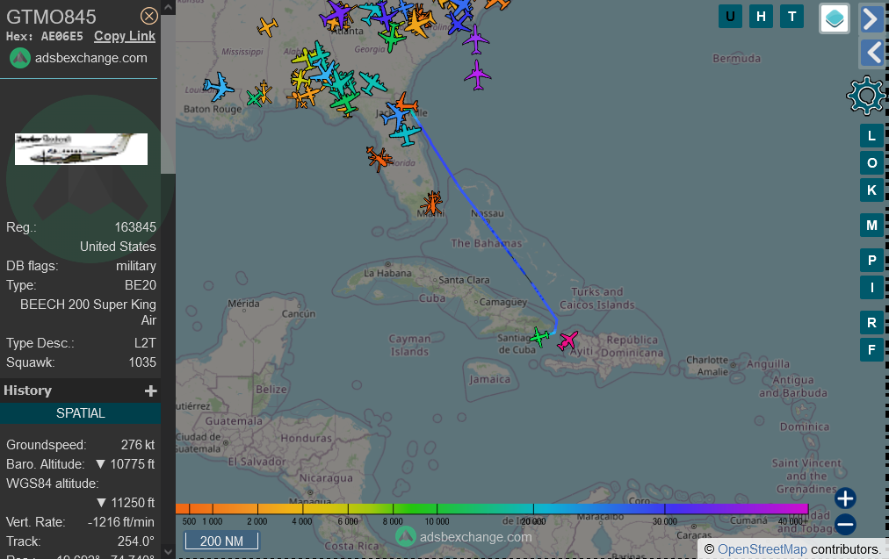Click the registration value 163845
889x559 pixels.
click(x=135, y=227)
